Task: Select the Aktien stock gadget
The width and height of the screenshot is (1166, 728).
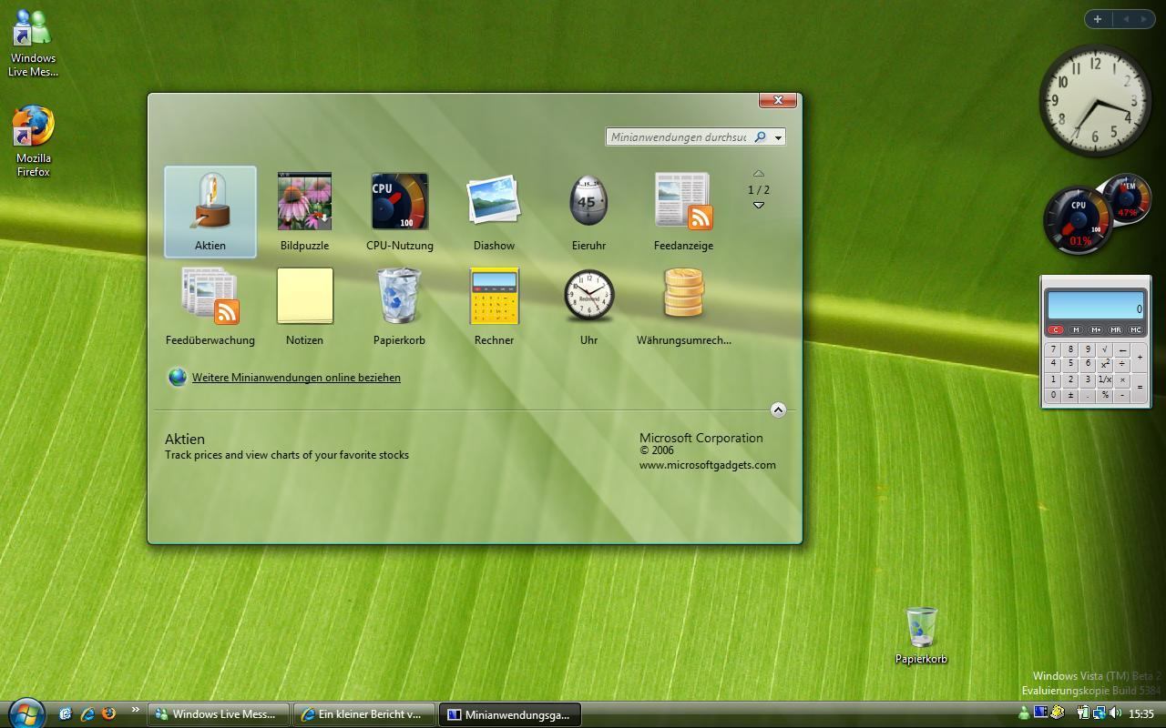Action: pyautogui.click(x=210, y=212)
